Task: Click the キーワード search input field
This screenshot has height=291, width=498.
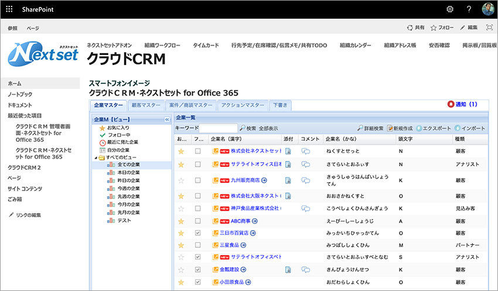Action: pyautogui.click(x=218, y=128)
